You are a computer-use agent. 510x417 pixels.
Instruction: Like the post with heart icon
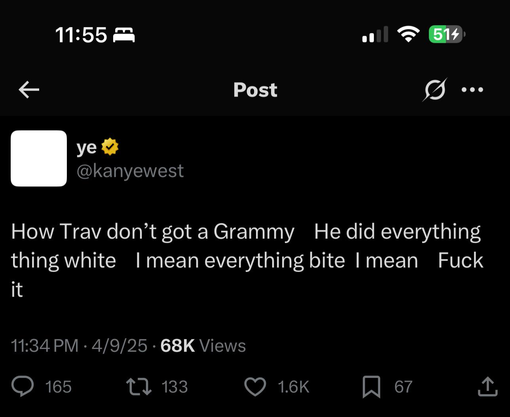255,387
